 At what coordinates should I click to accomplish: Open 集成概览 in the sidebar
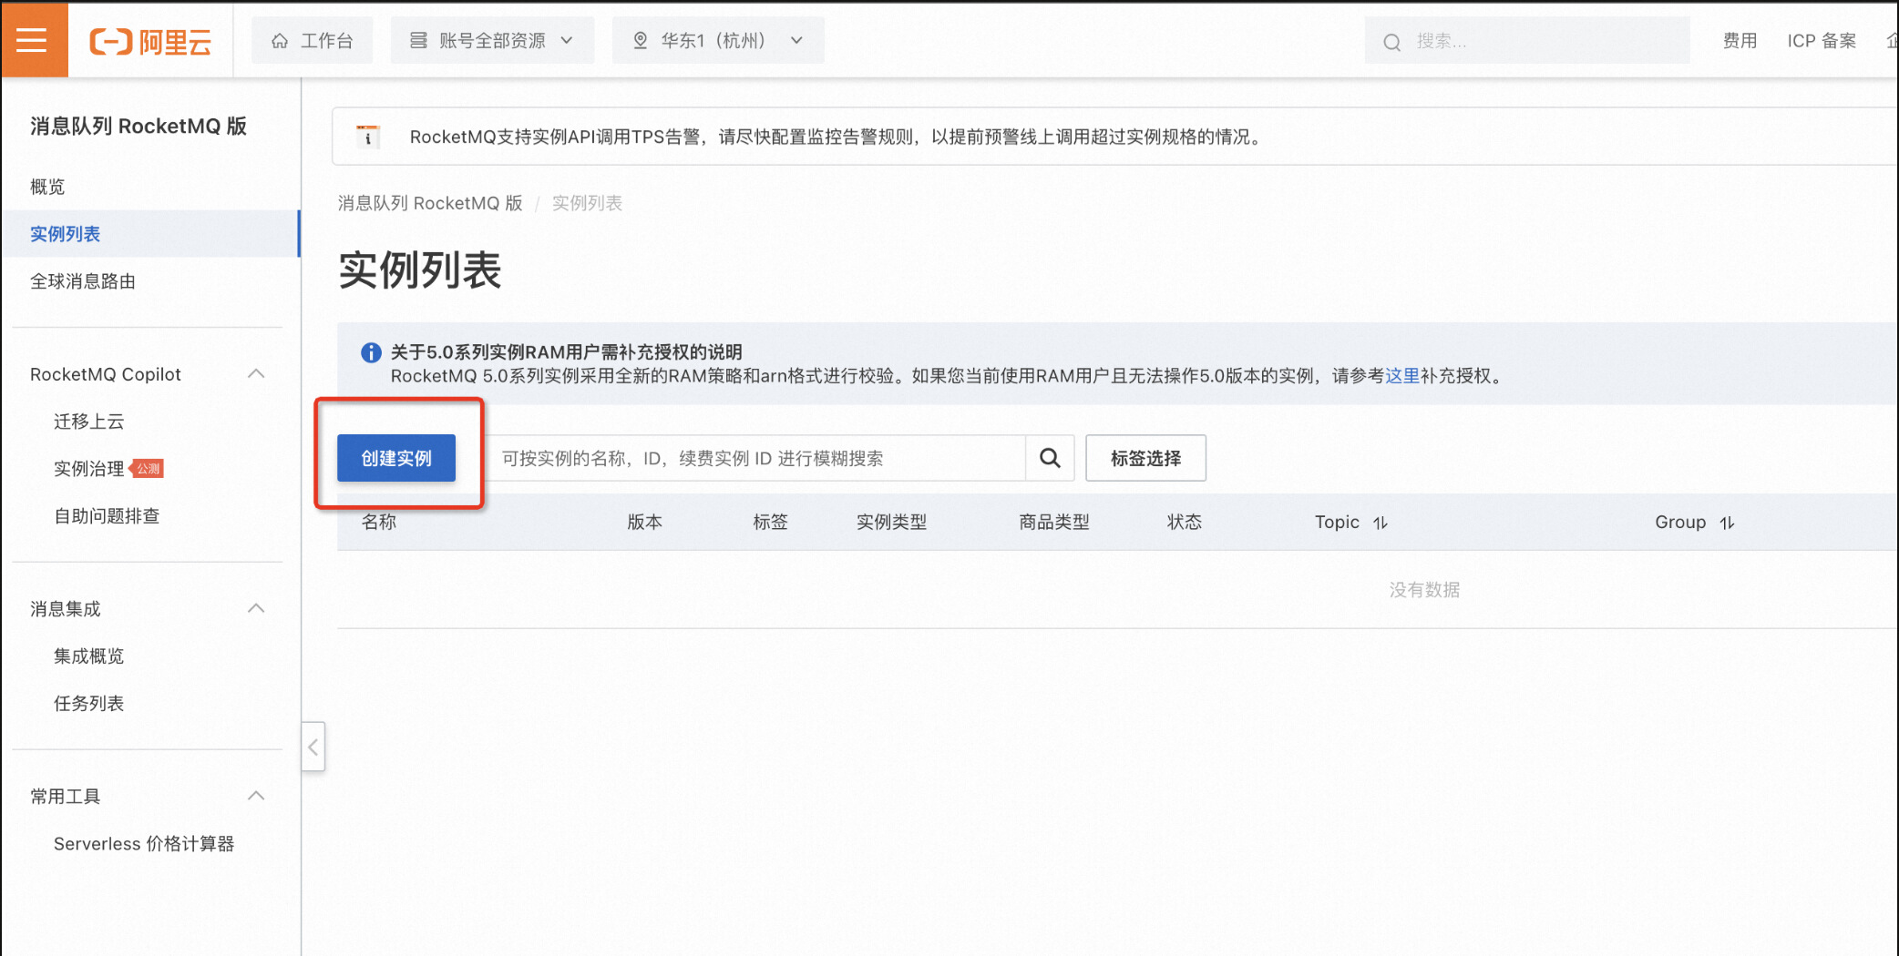point(88,656)
